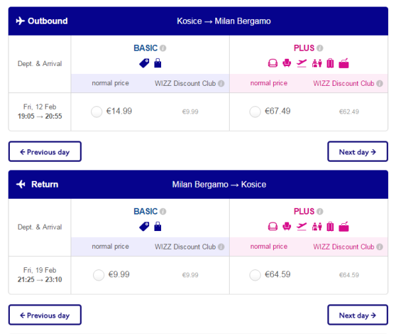
Task: Click outbound BASIC price tag icon
Action: pyautogui.click(x=144, y=63)
